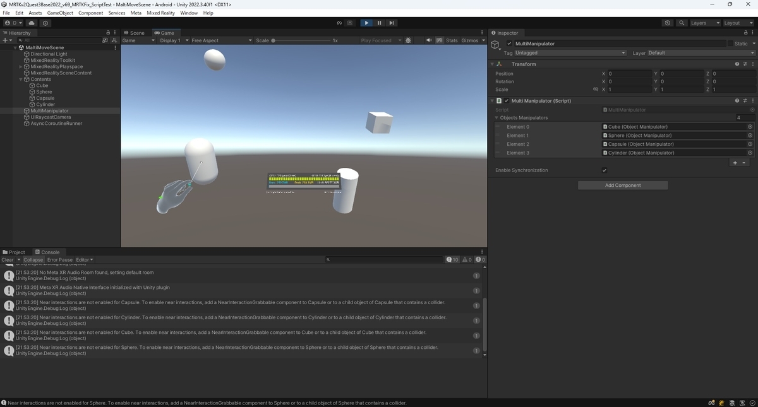Open Multi Manipulator script context menu
Viewport: 758px width, 407px height.
click(x=752, y=100)
